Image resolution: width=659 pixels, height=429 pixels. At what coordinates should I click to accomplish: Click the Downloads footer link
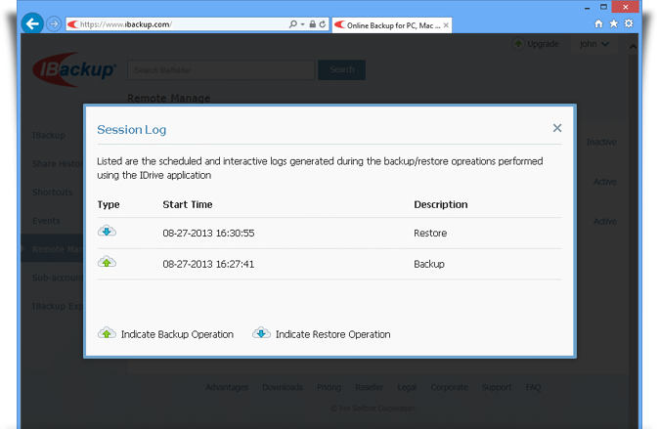point(283,387)
